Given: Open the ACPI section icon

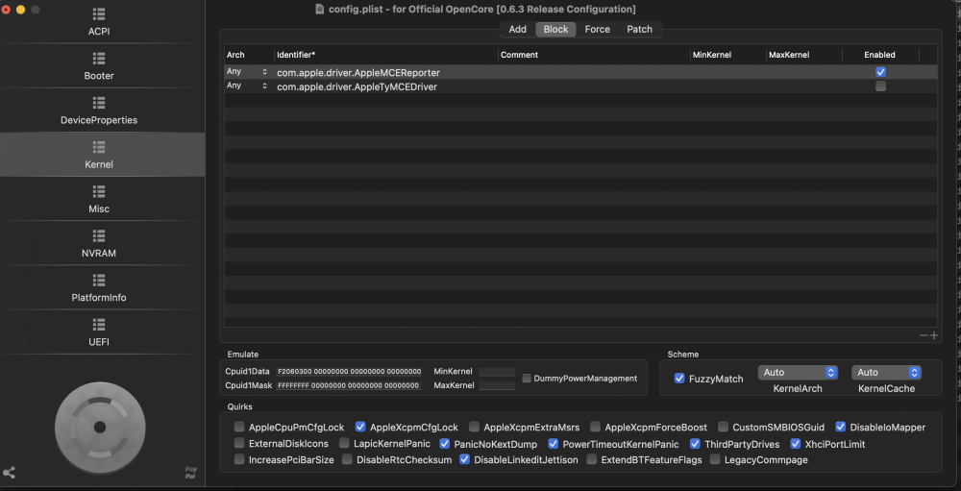Looking at the screenshot, I should click(99, 14).
